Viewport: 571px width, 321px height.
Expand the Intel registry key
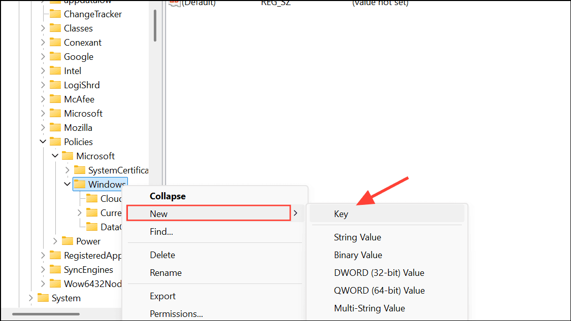pyautogui.click(x=43, y=71)
